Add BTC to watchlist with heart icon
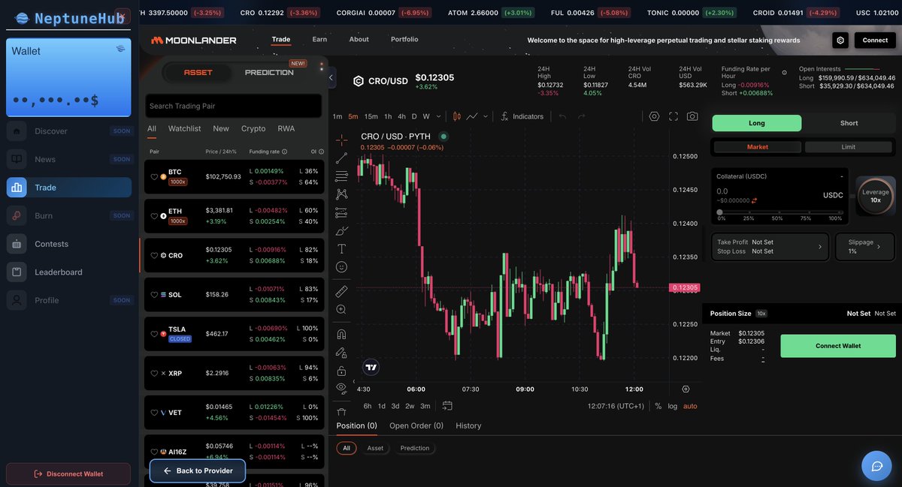The height and width of the screenshot is (487, 902). [154, 176]
